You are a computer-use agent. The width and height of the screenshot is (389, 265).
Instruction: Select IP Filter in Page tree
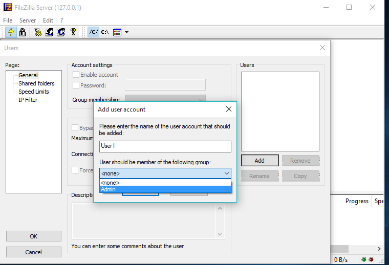click(28, 100)
